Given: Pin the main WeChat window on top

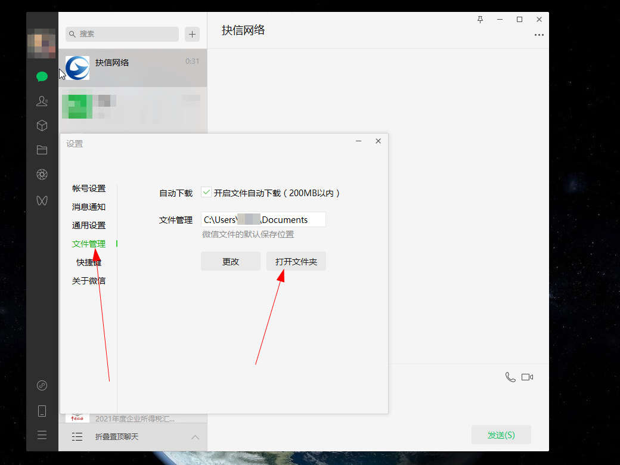Looking at the screenshot, I should pyautogui.click(x=480, y=19).
